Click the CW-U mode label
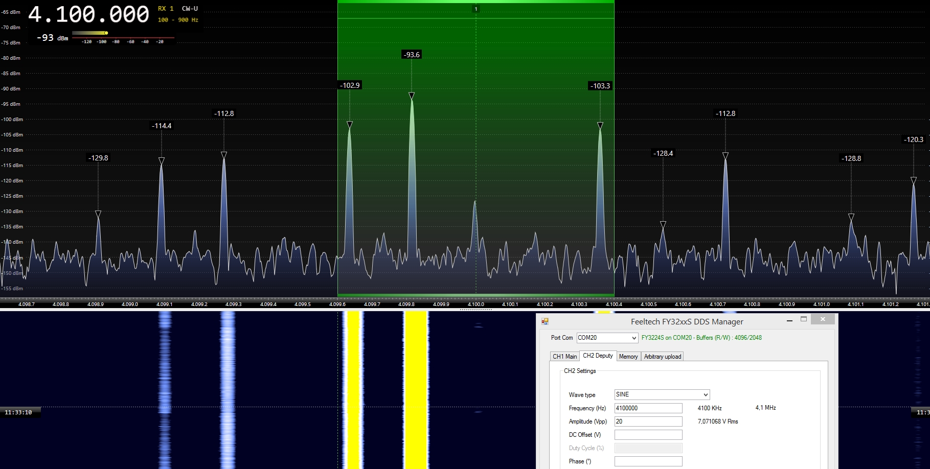Screen dimensions: 930x469 coord(190,9)
